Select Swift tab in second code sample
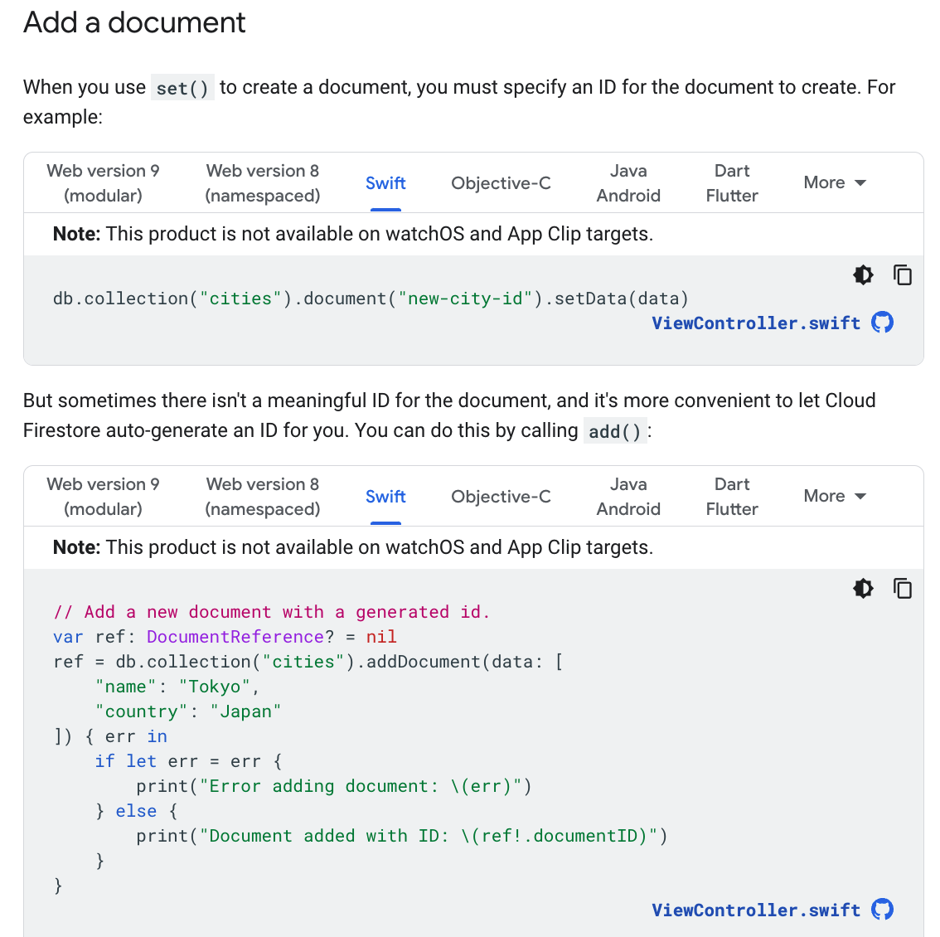940x937 pixels. click(385, 497)
